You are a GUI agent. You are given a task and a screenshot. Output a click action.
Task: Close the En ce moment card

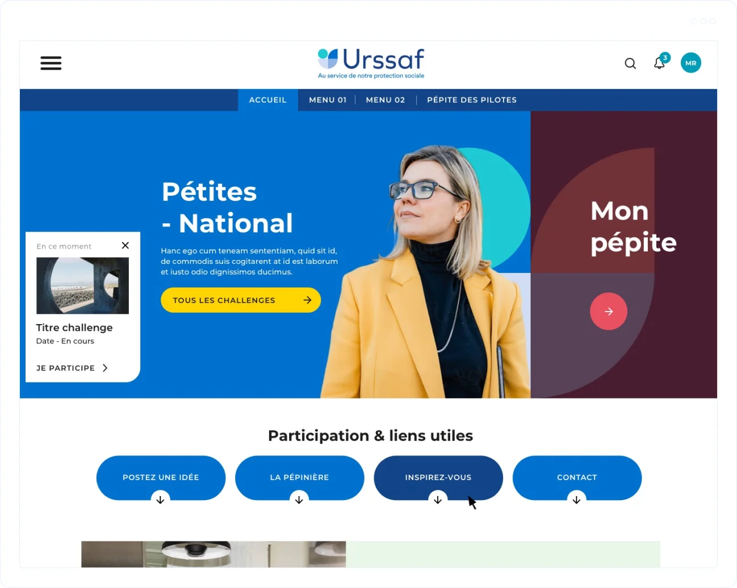pos(125,245)
